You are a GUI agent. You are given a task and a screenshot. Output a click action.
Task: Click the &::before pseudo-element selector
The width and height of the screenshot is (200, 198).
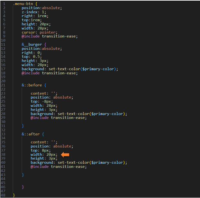[34, 85]
